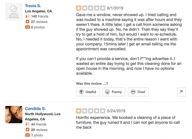
Task: Mark Travis's review as Useful
Action: coord(88,92)
